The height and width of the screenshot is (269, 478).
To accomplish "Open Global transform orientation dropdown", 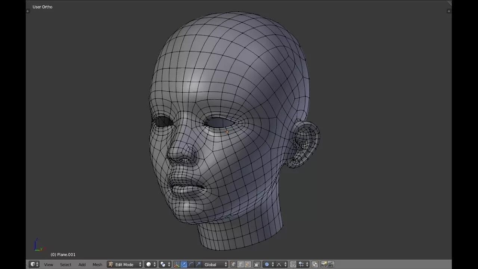I will pos(214,265).
